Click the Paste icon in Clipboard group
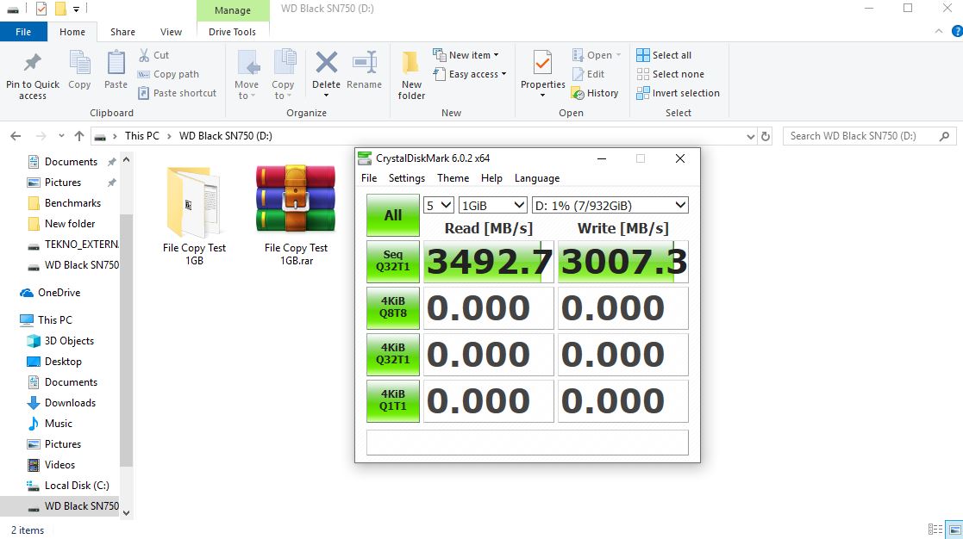Screen dimensions: 963x539 click(116, 65)
